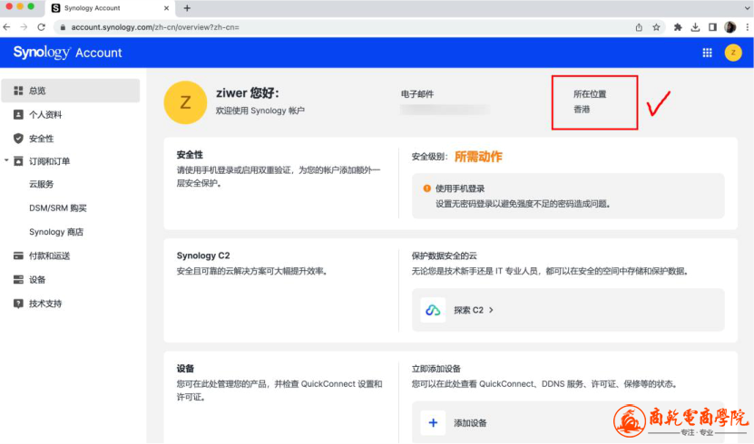Open Synology 商店 submenu item
The height and width of the screenshot is (444, 754).
coord(55,232)
